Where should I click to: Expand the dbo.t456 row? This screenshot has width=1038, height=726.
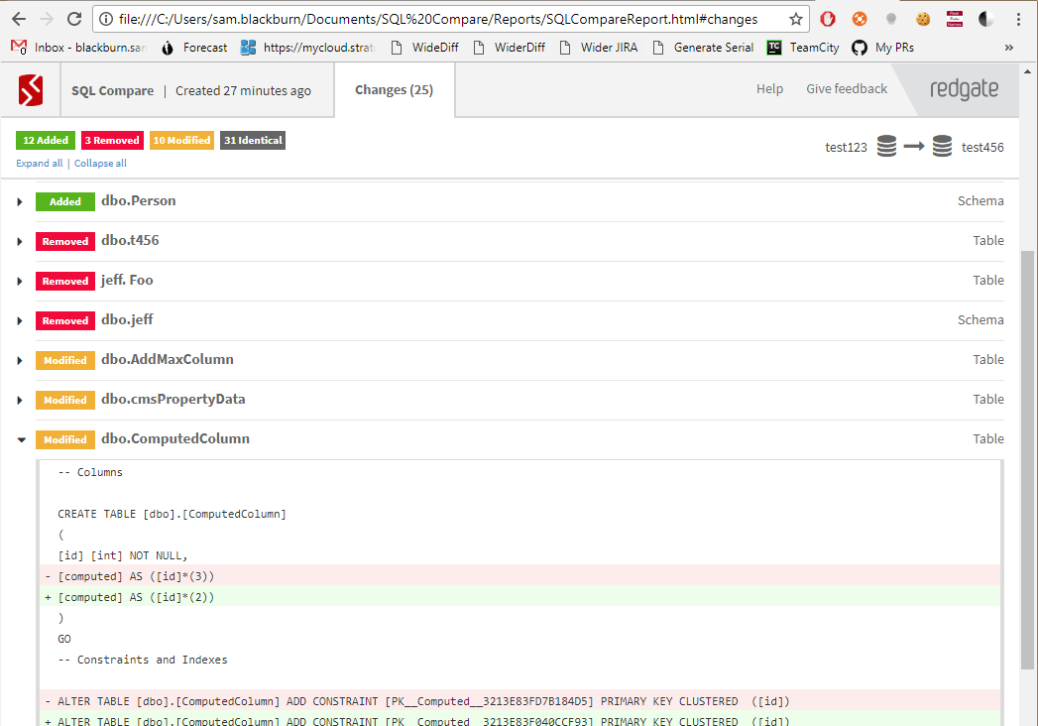(20, 242)
